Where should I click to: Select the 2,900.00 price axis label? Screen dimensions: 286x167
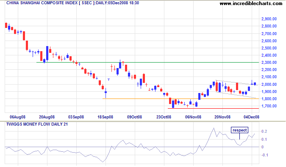[269, 19]
